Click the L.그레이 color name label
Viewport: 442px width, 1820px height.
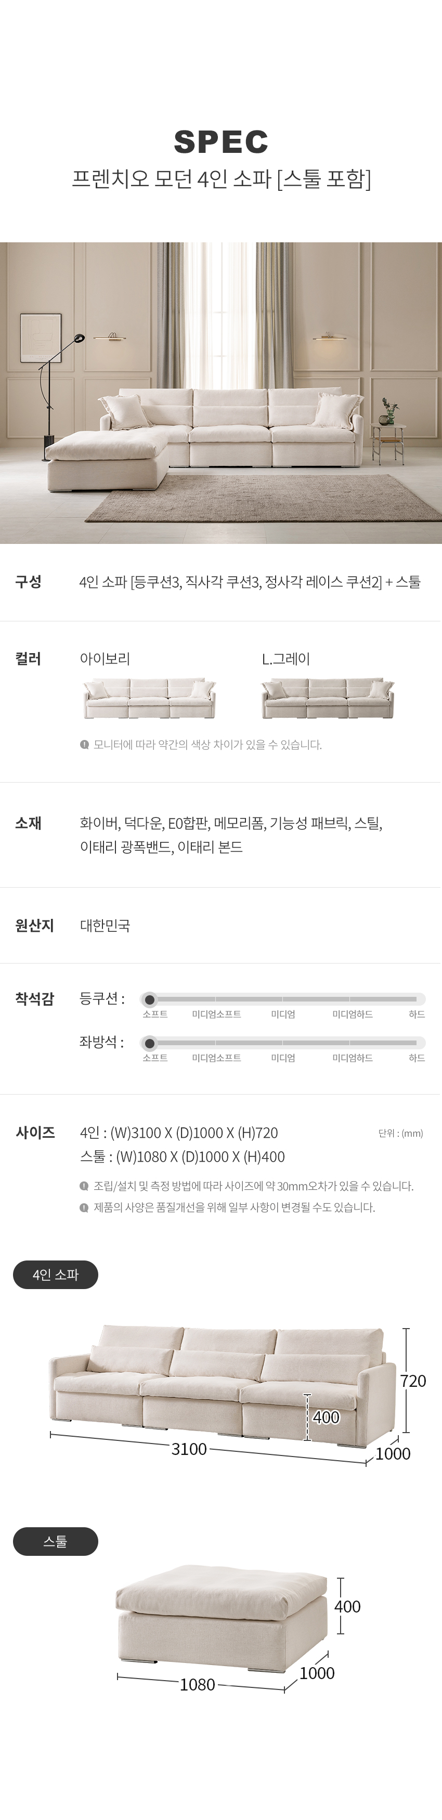pyautogui.click(x=286, y=658)
